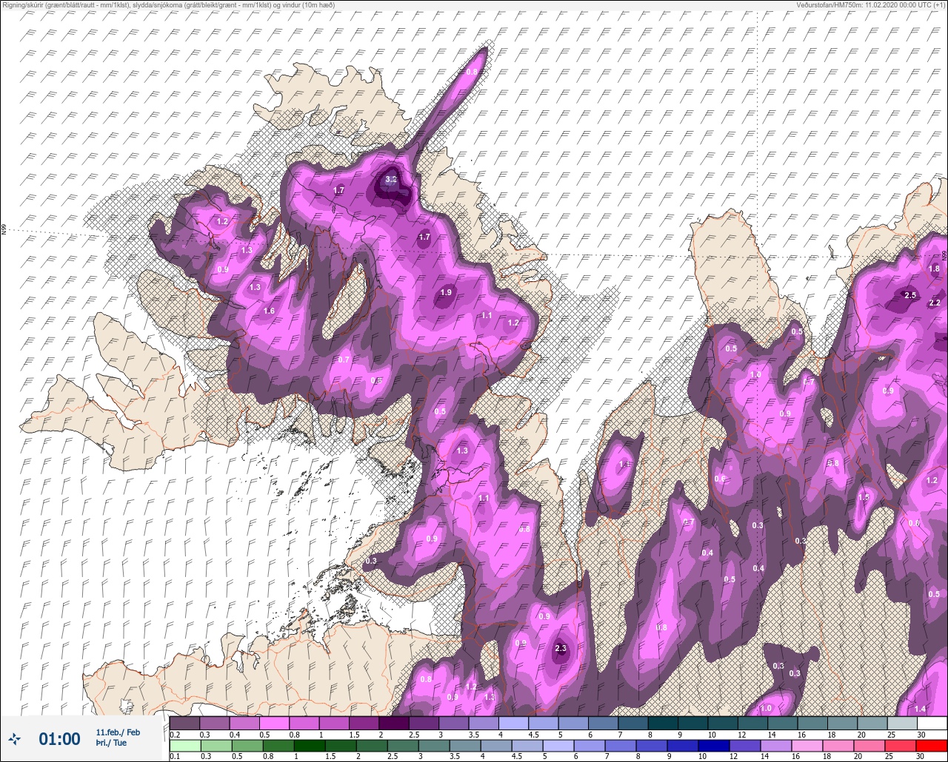
Task: Click the N66 latitude label on the left edge
Action: point(4,230)
